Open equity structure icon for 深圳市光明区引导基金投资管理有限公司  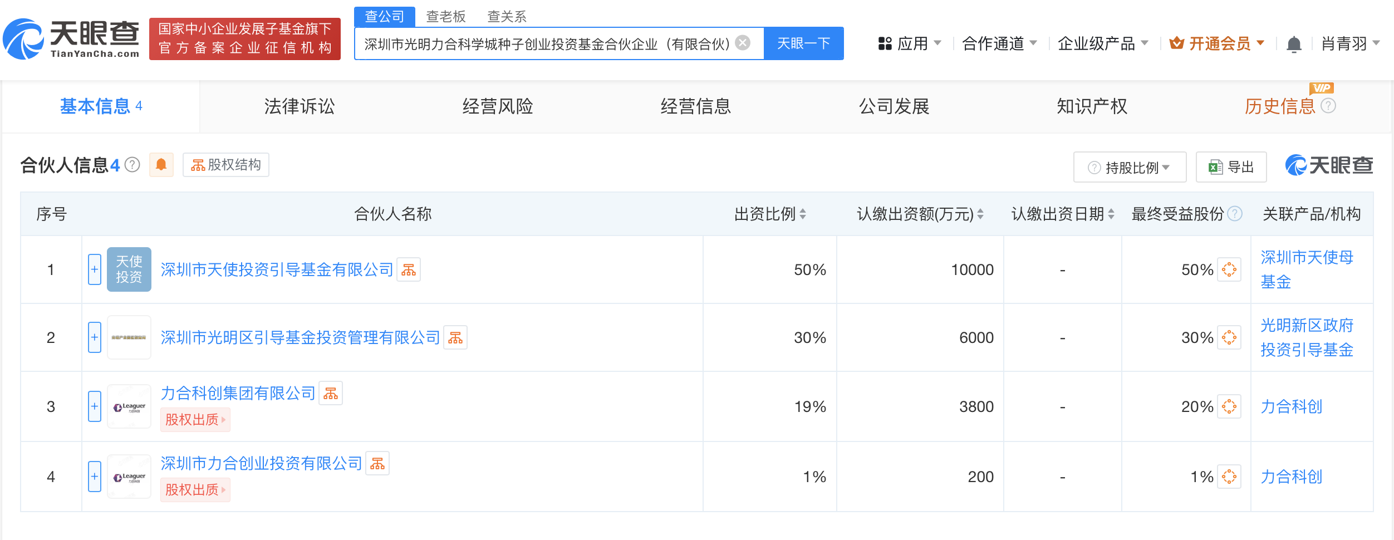[x=455, y=338]
